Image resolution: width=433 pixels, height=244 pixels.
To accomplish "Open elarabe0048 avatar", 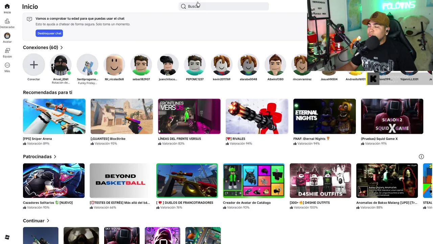I will [x=249, y=64].
